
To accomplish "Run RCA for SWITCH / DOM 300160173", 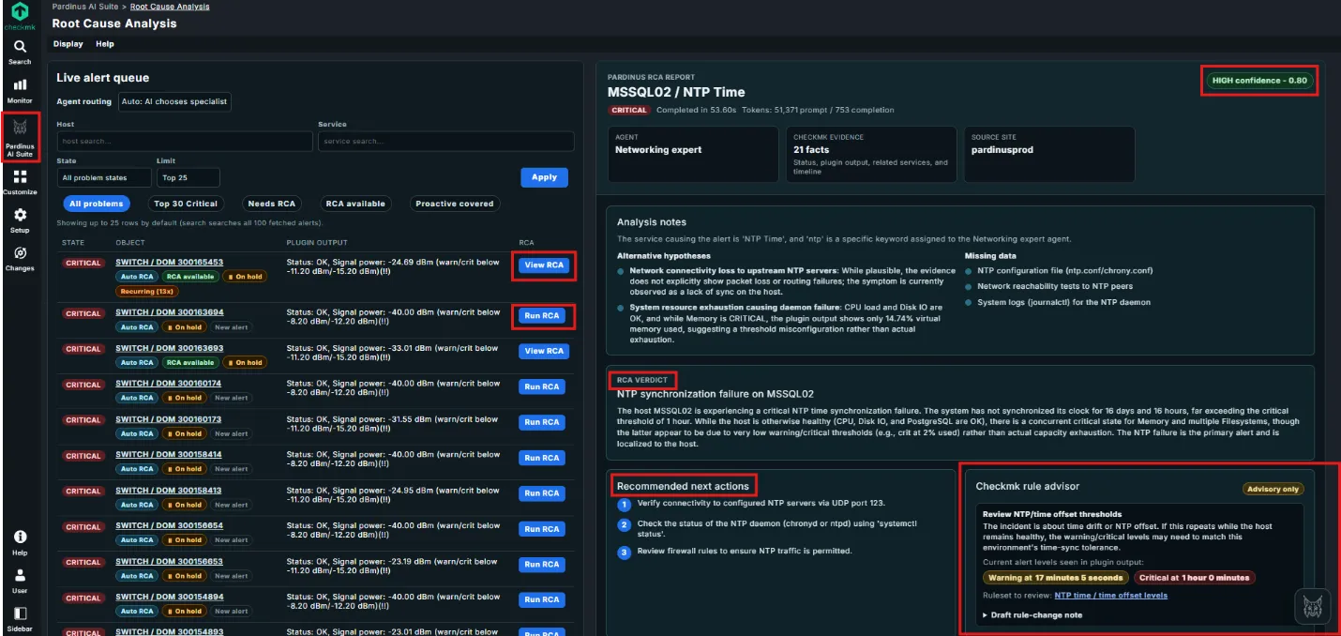I will coord(542,422).
